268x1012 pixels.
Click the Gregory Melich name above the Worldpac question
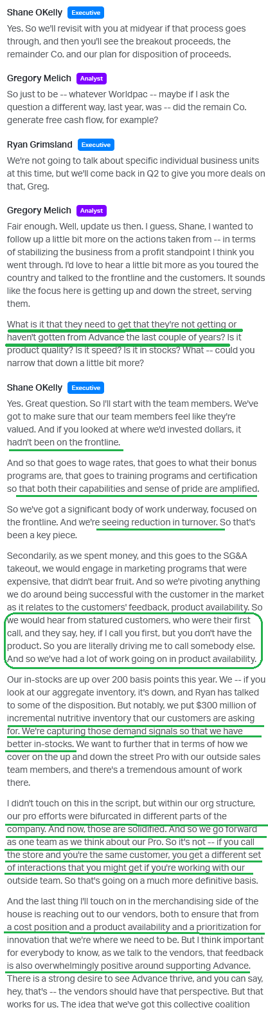click(39, 78)
